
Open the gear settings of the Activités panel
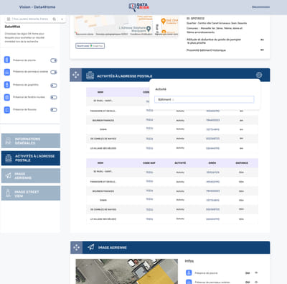[259, 75]
